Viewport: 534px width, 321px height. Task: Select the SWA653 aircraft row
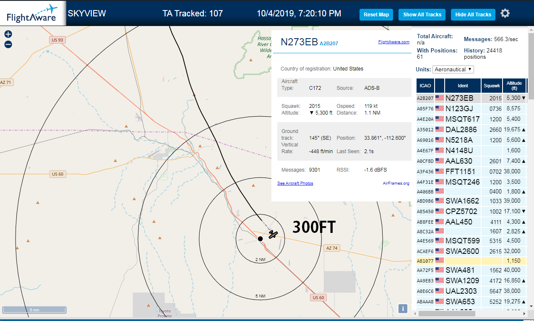pos(471,301)
